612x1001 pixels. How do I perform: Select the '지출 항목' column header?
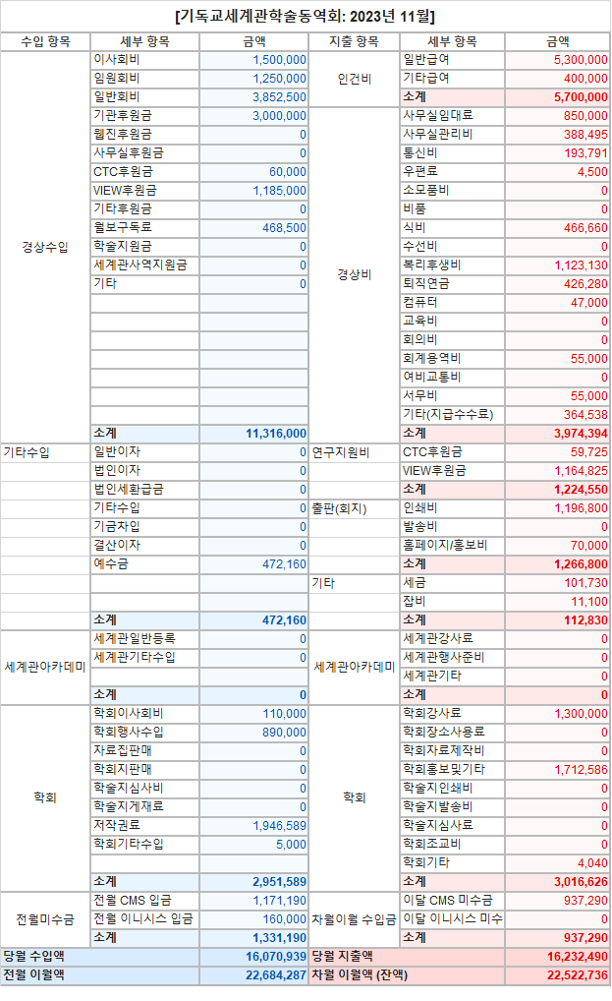coord(354,41)
